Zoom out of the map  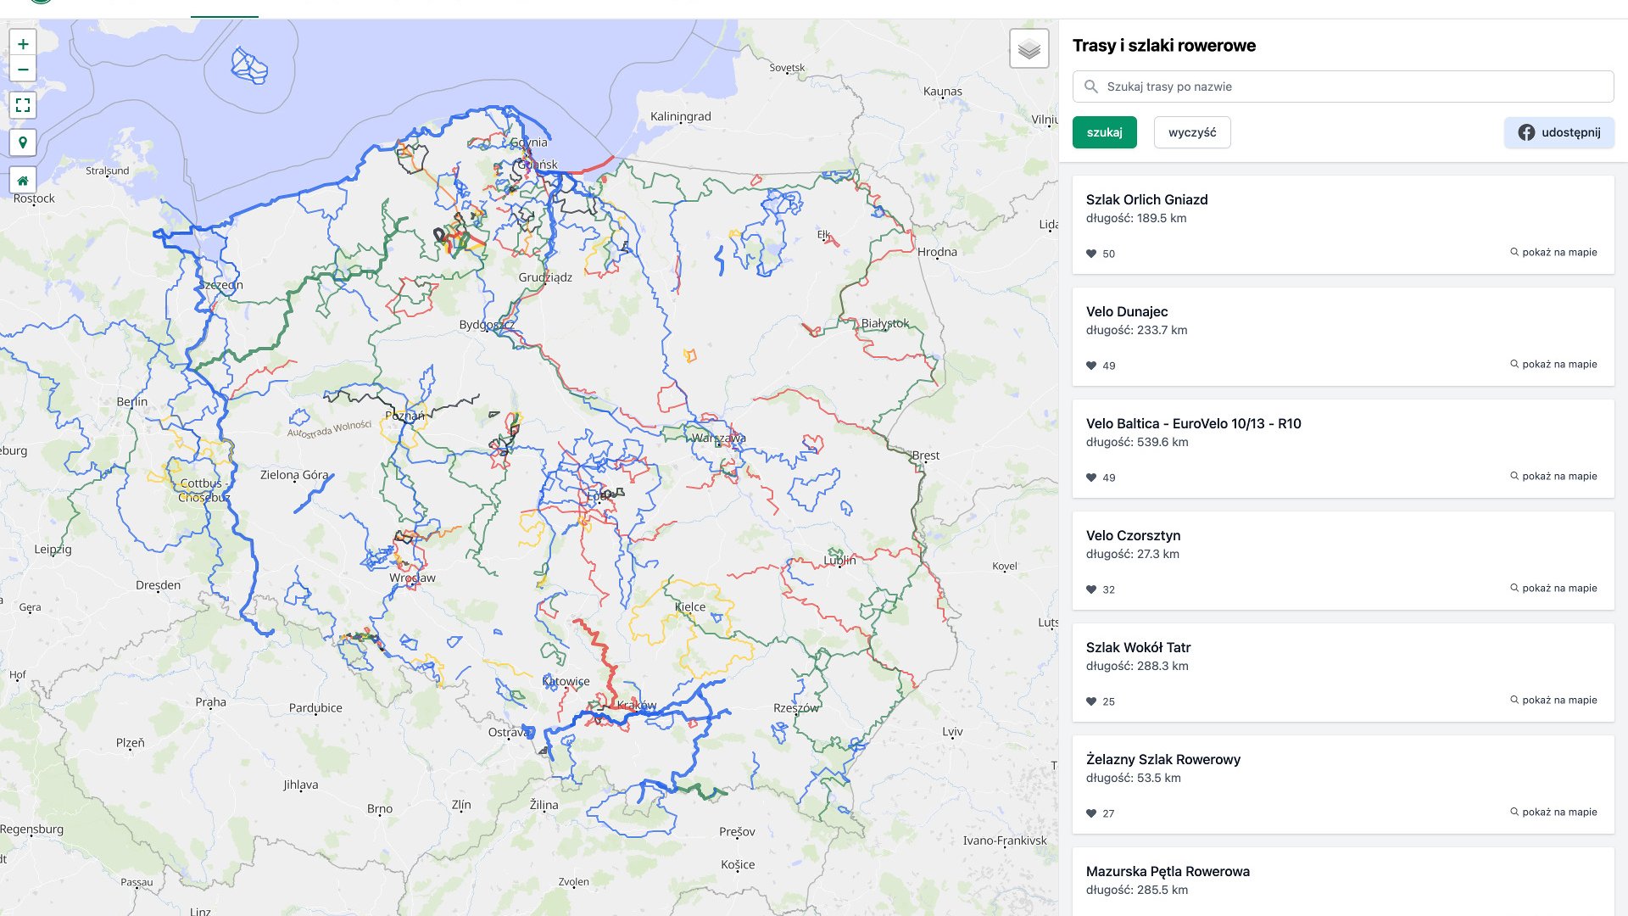click(x=23, y=70)
